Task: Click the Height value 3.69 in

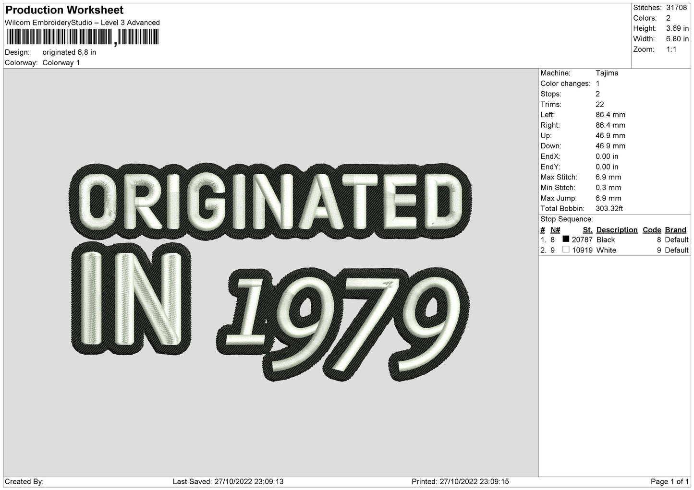Action: click(x=677, y=29)
